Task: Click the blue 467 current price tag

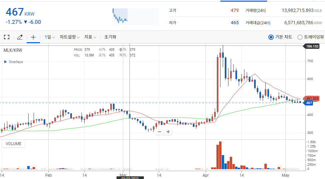Action: 308,103
